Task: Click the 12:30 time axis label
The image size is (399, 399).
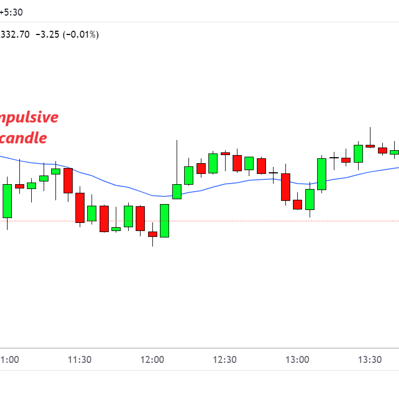Action: tap(225, 360)
